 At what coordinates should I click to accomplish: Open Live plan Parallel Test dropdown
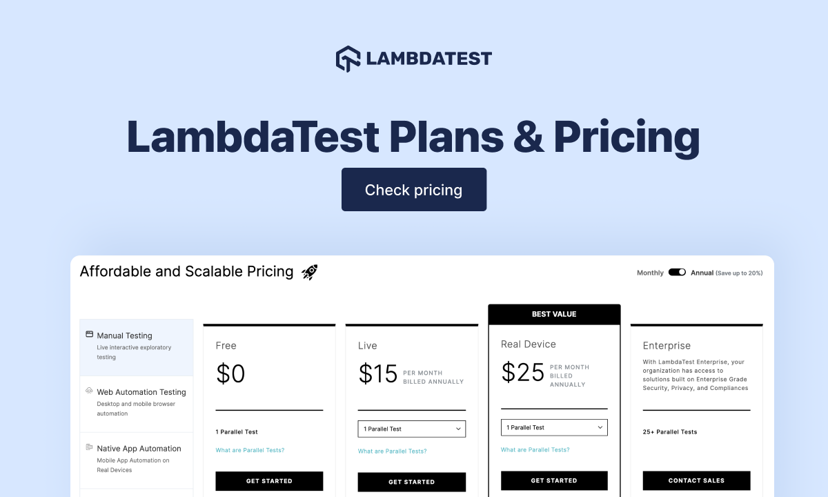point(411,429)
